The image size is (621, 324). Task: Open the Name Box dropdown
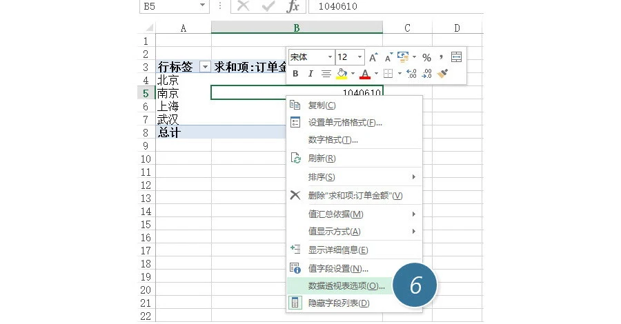202,6
